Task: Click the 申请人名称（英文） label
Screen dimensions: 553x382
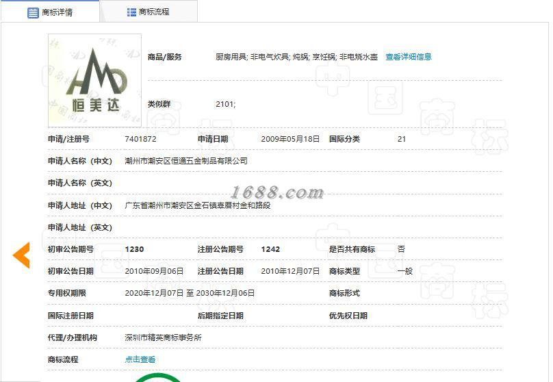Action: [x=80, y=183]
